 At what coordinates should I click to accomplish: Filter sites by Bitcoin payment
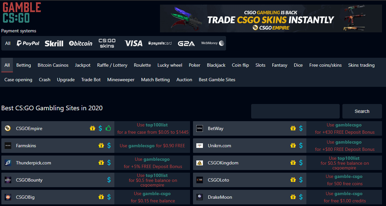(x=80, y=43)
